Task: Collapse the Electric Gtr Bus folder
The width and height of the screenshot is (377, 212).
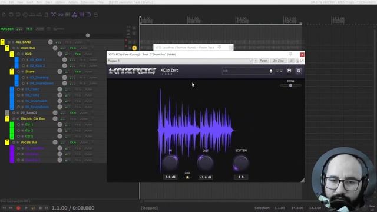Action: point(7,119)
